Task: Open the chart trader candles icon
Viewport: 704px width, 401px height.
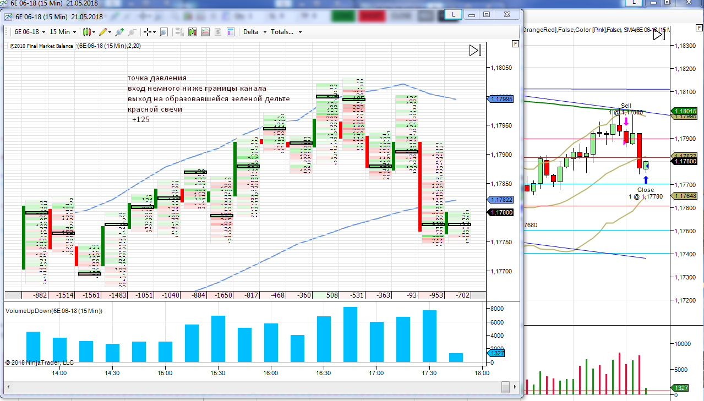Action: pos(192,32)
